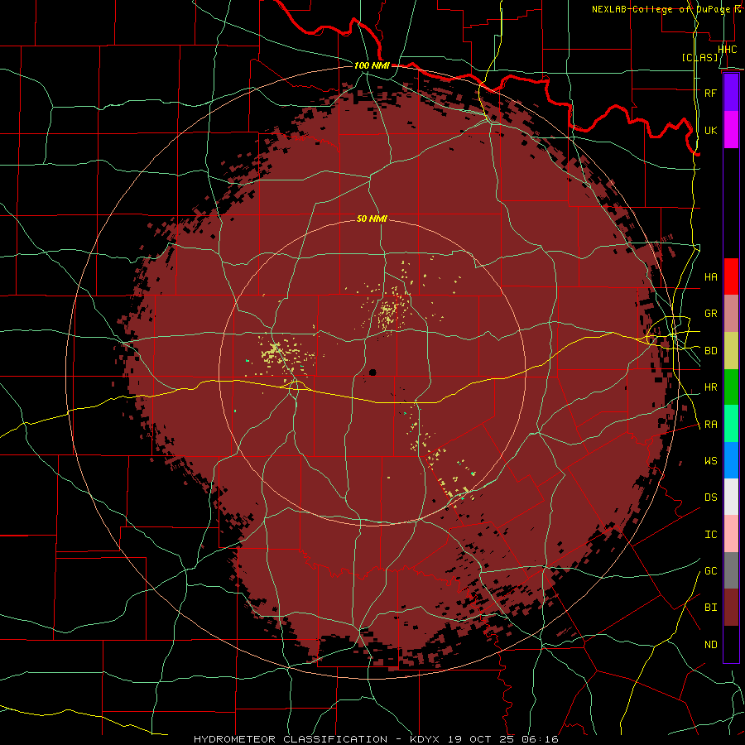The width and height of the screenshot is (745, 745).
Task: Click the 'BI' legend label
Action: [x=710, y=608]
